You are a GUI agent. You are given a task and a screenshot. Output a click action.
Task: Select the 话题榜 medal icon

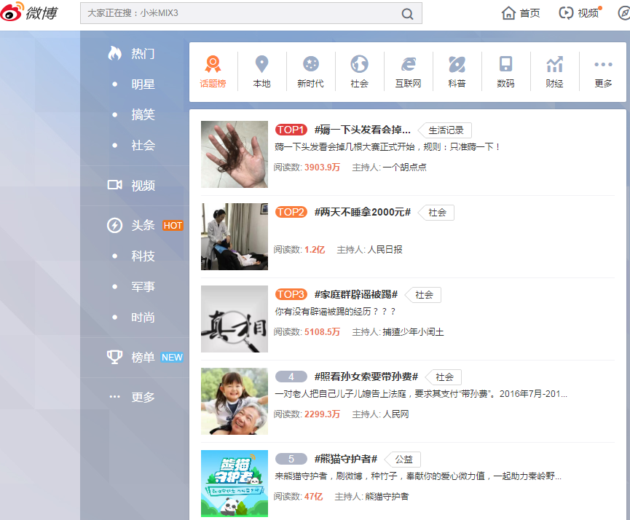[x=213, y=65]
